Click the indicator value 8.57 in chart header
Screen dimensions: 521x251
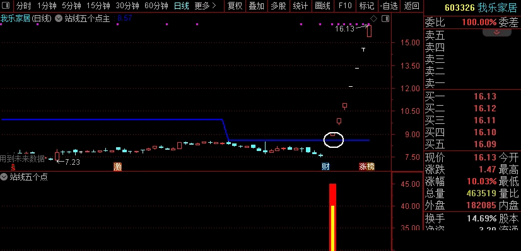pyautogui.click(x=125, y=19)
